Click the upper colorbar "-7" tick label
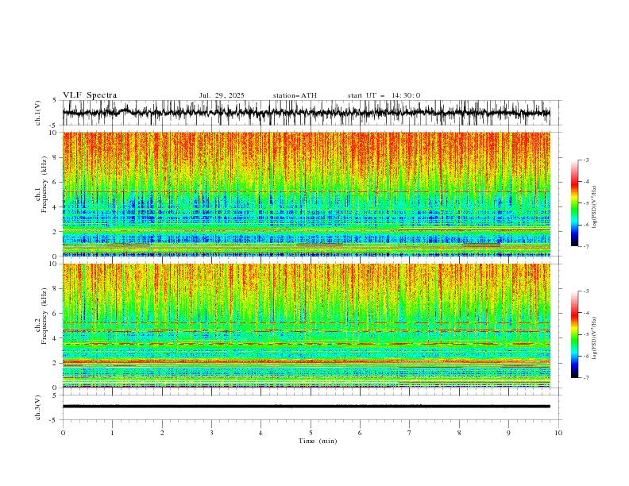Viewport: 629px width, 486px height. point(585,246)
